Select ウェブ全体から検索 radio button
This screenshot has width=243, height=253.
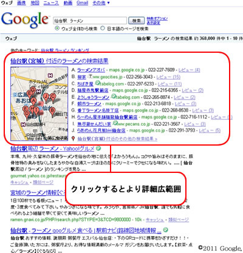tap(57, 29)
